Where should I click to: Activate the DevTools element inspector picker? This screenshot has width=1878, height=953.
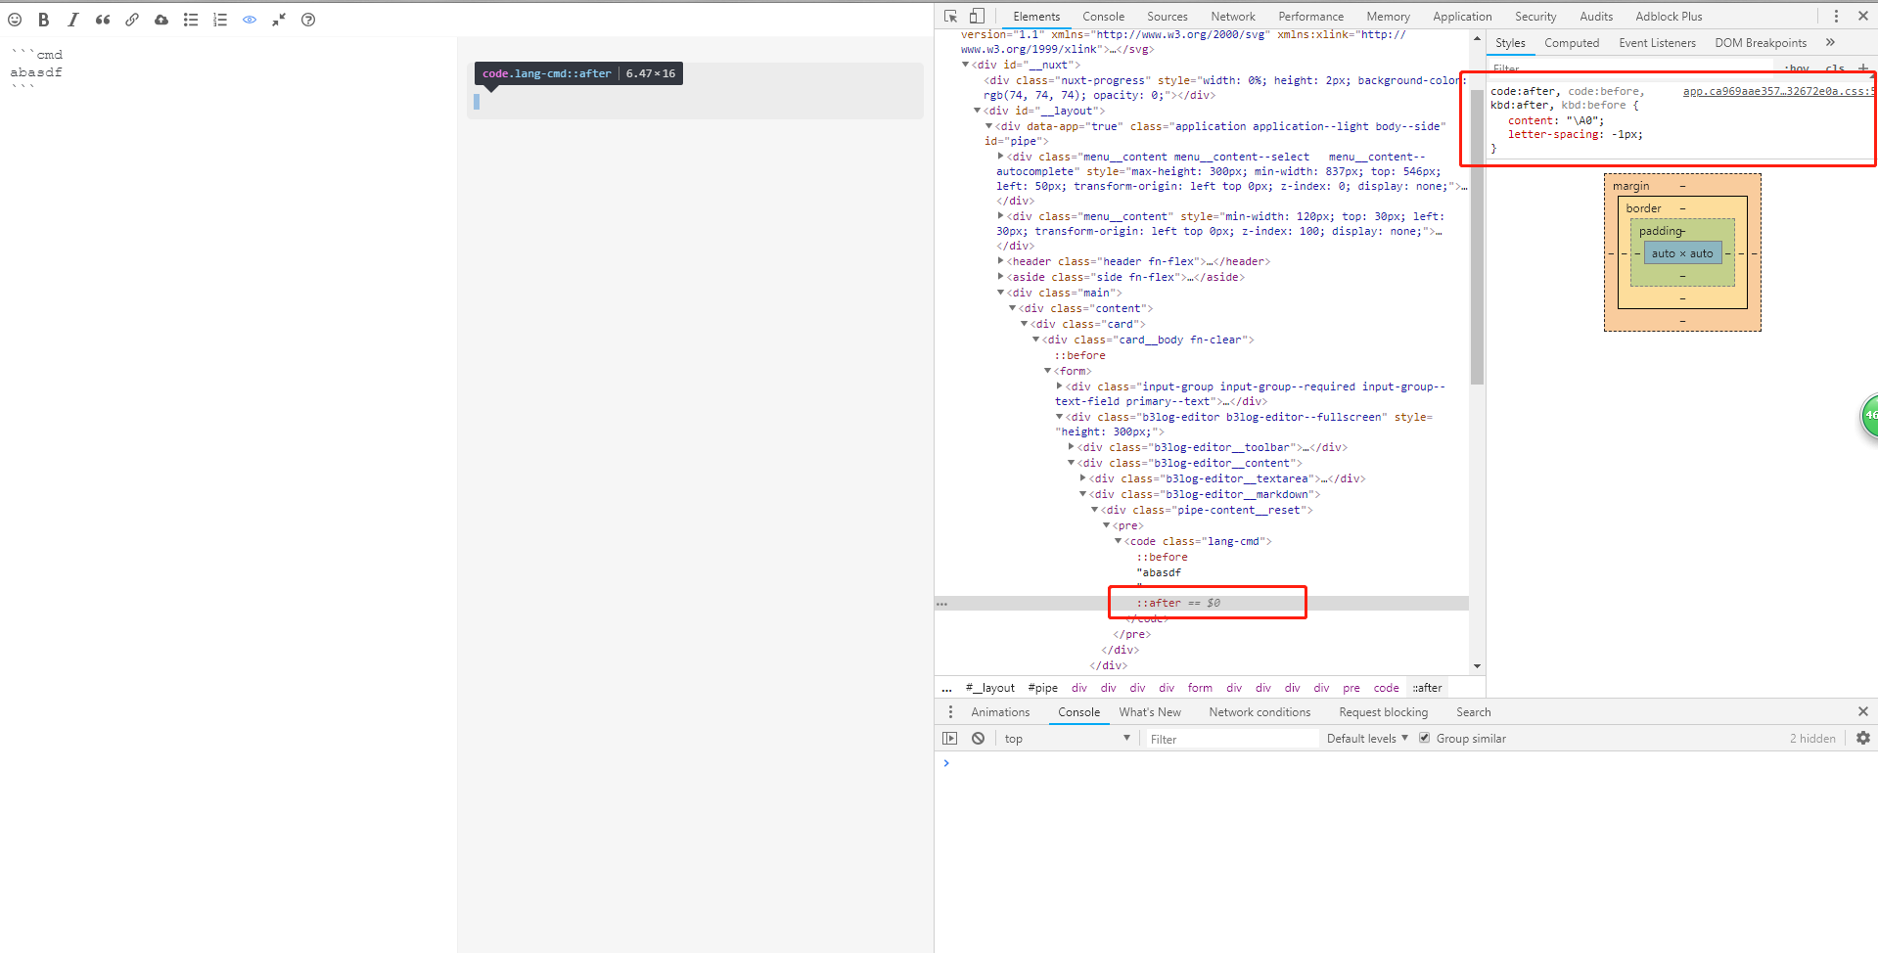coord(950,17)
